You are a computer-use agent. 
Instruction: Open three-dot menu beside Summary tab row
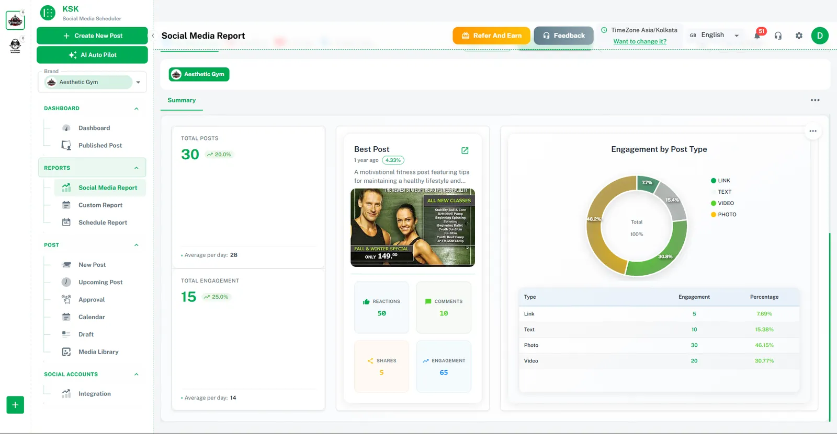coord(815,100)
